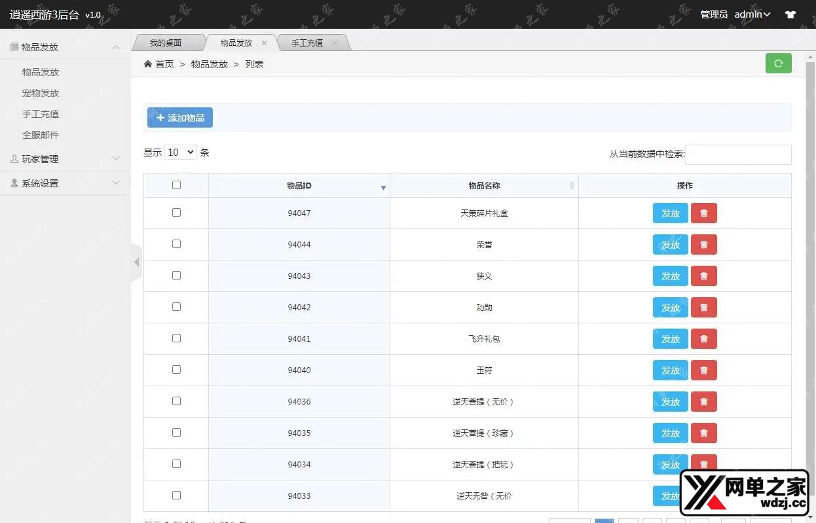Click the skin theme shirt icon
This screenshot has width=816, height=523.
click(790, 14)
